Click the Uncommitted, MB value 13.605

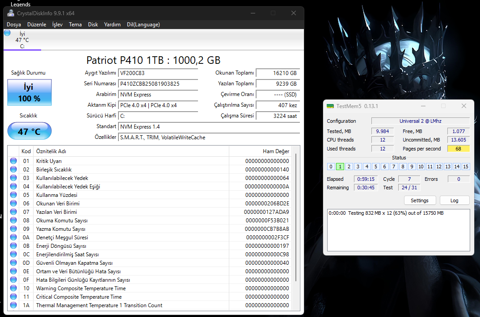(x=458, y=140)
